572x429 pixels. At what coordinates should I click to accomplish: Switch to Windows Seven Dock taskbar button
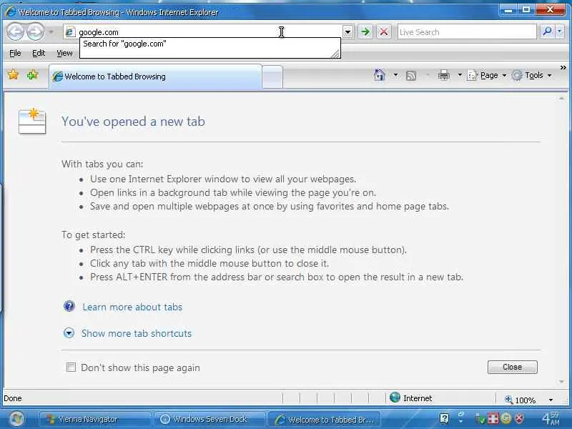tap(209, 419)
